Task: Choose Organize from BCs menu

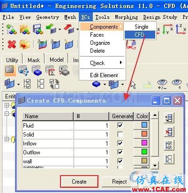Action: click(100, 43)
